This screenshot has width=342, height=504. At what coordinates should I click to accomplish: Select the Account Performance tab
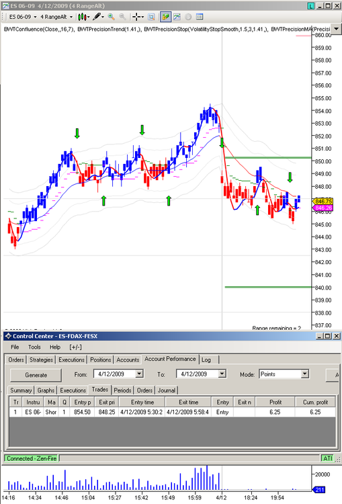170,359
